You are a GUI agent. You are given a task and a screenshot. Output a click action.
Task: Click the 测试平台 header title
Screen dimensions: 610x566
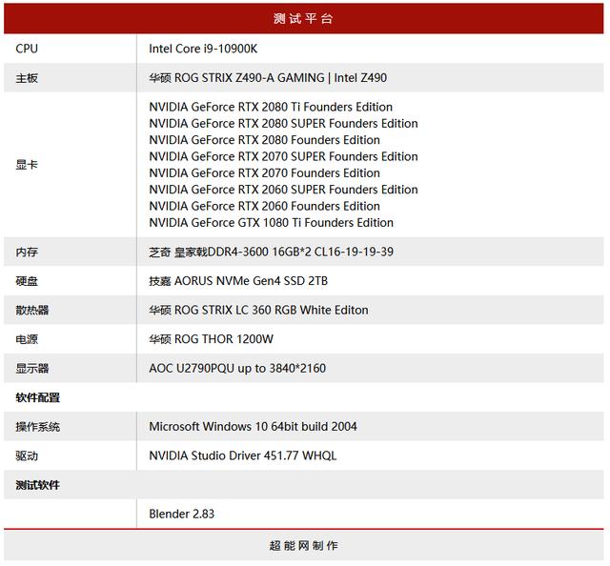pyautogui.click(x=303, y=18)
